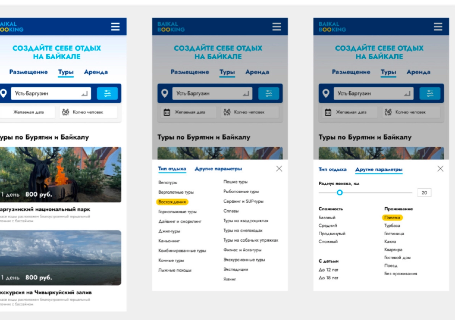
Task: Click people icon in right mockup
Action: coord(388,112)
